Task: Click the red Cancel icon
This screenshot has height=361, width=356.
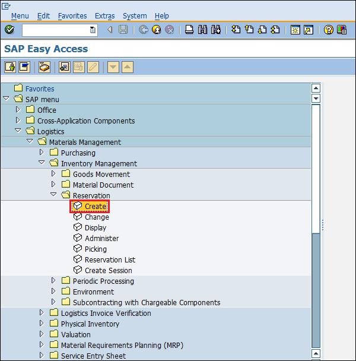Action: tap(170, 30)
